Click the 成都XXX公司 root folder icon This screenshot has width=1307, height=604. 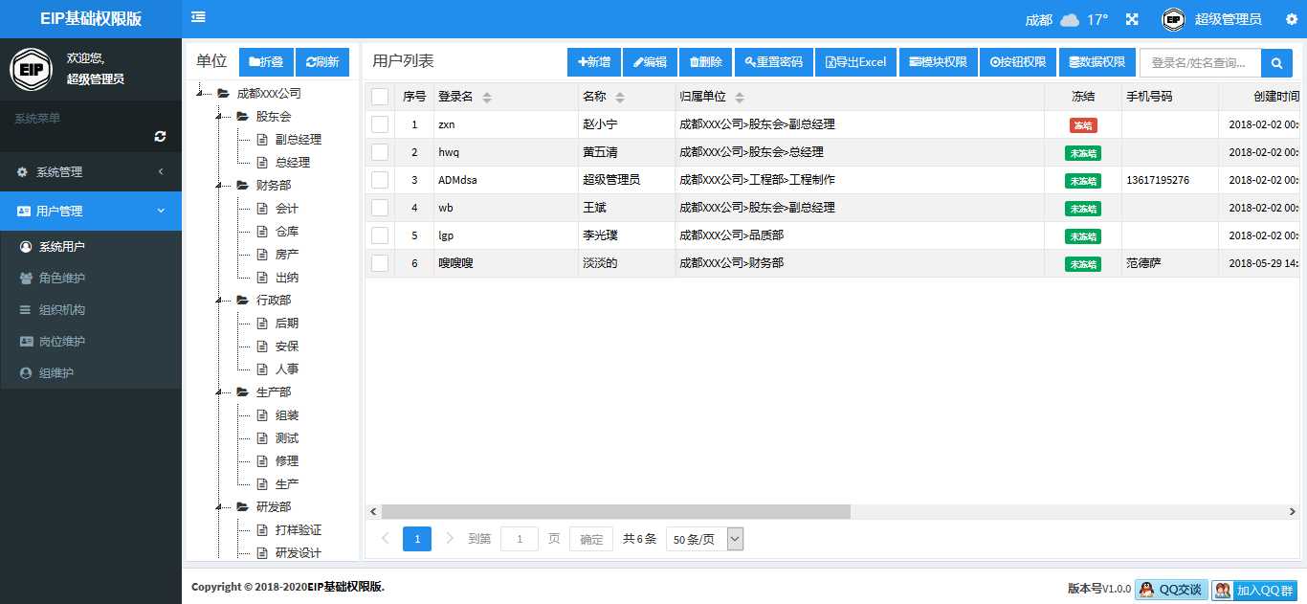pyautogui.click(x=223, y=94)
